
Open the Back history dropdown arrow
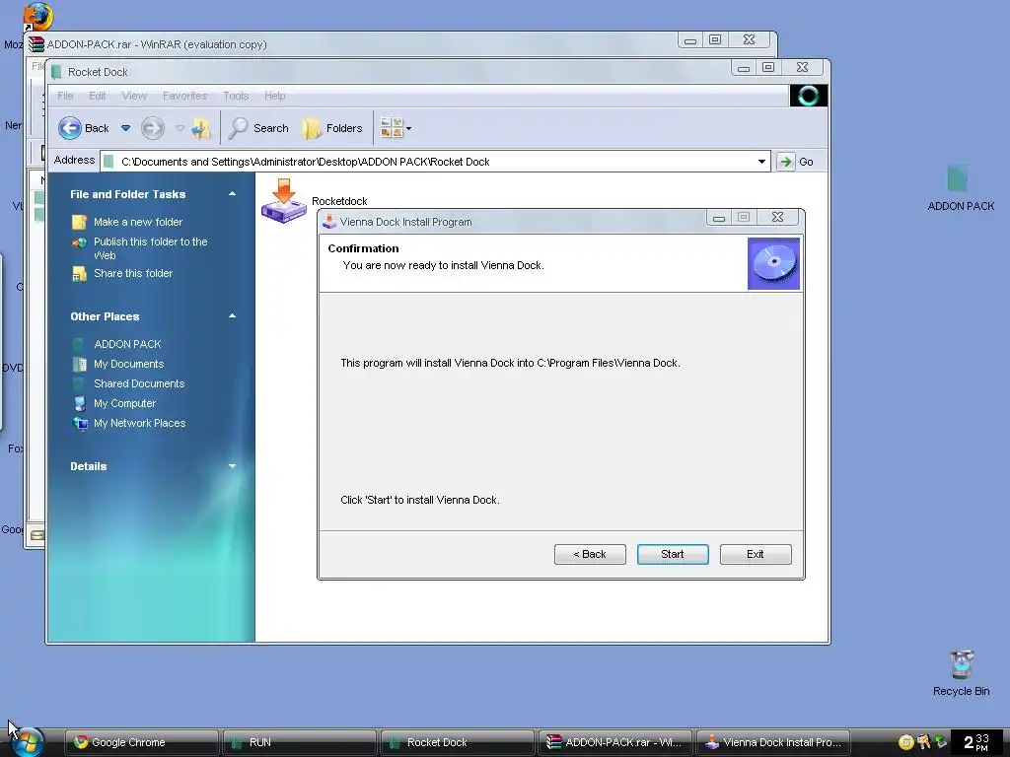(125, 128)
